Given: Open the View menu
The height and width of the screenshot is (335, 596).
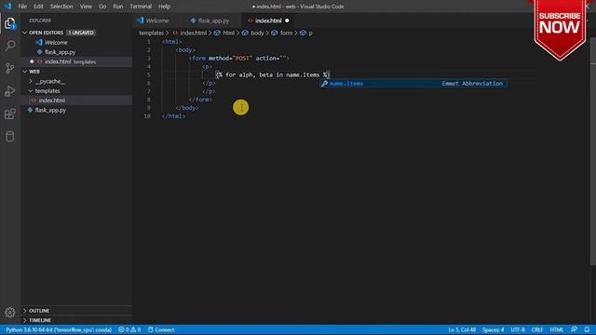Looking at the screenshot, I should click(86, 7).
